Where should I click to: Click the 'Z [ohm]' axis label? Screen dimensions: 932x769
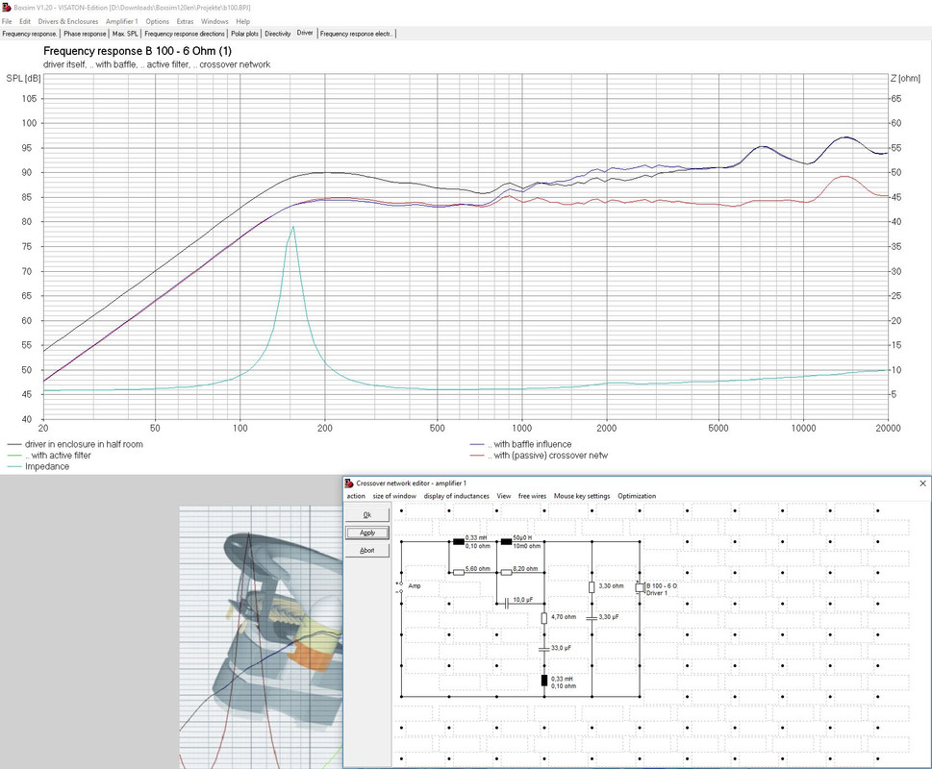(x=905, y=79)
